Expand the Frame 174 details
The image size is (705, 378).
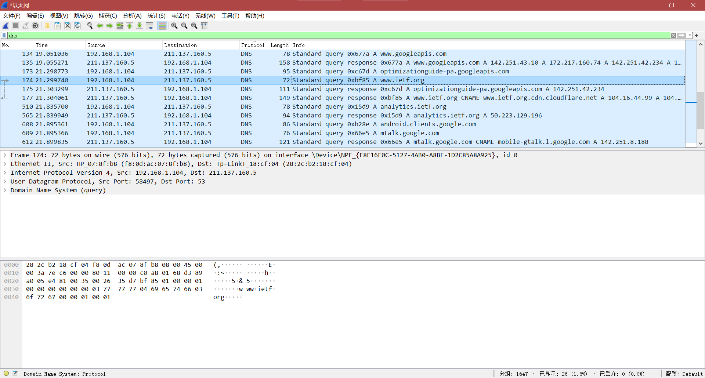(x=5, y=155)
